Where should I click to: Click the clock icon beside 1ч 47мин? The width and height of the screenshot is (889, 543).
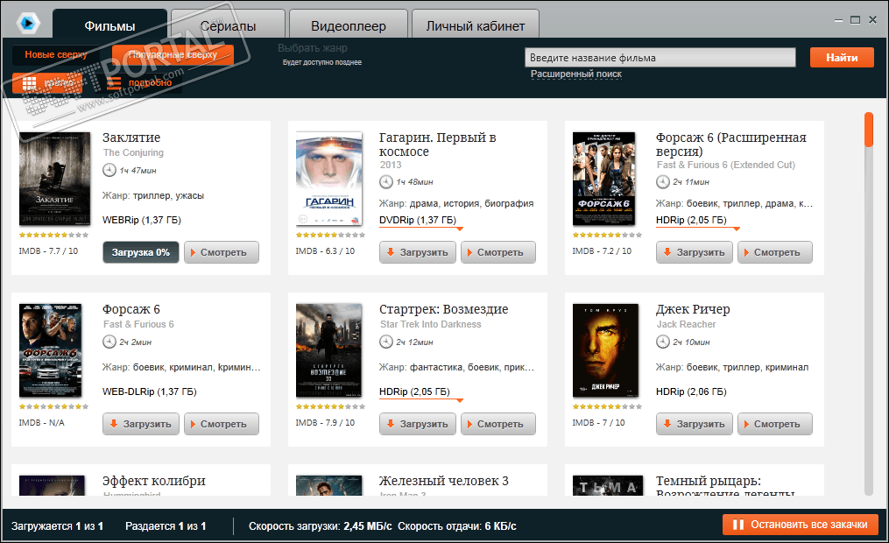click(109, 170)
